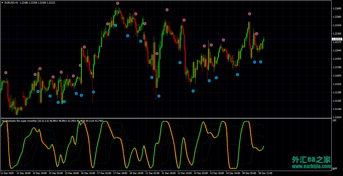This screenshot has height=176, width=343.
Task: Click the rightmost pink signal marker near the last candles
Action: point(257,34)
